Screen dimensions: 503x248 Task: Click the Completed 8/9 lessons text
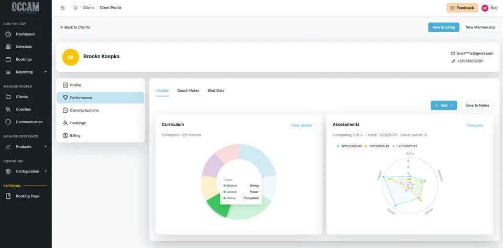click(x=181, y=135)
